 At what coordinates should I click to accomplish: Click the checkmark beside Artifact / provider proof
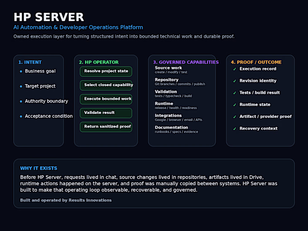pyautogui.click(x=235, y=117)
